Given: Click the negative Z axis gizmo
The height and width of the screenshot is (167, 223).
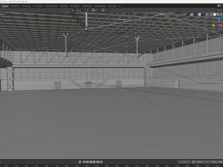Looking at the screenshot, I should pos(219,31).
